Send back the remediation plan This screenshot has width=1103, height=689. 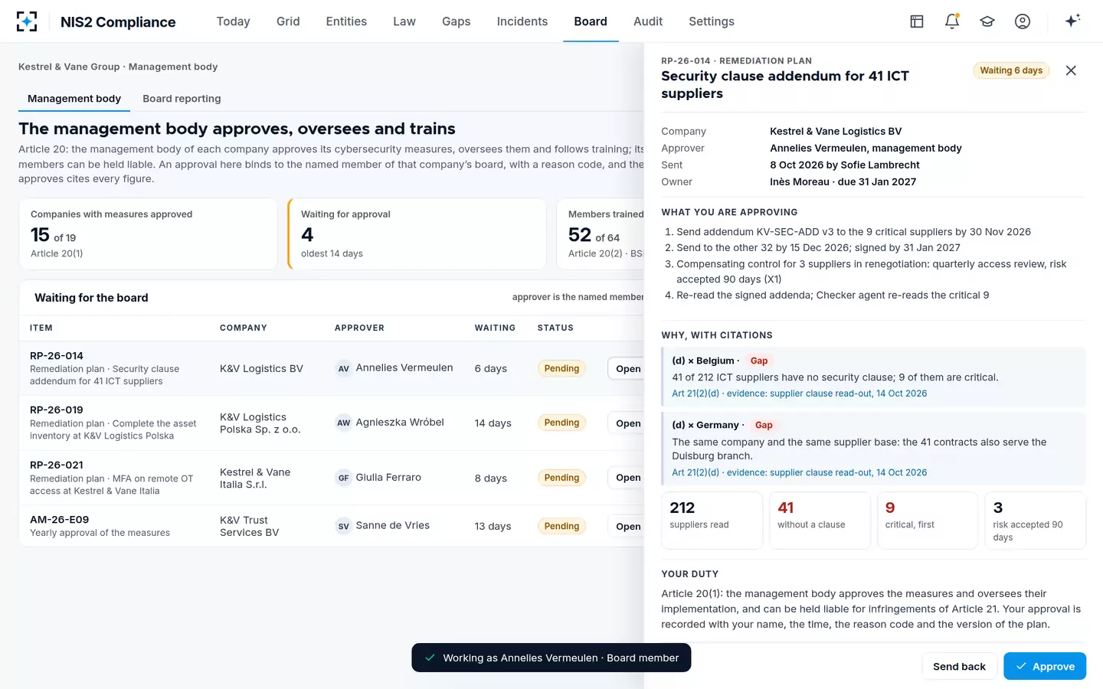click(x=959, y=666)
